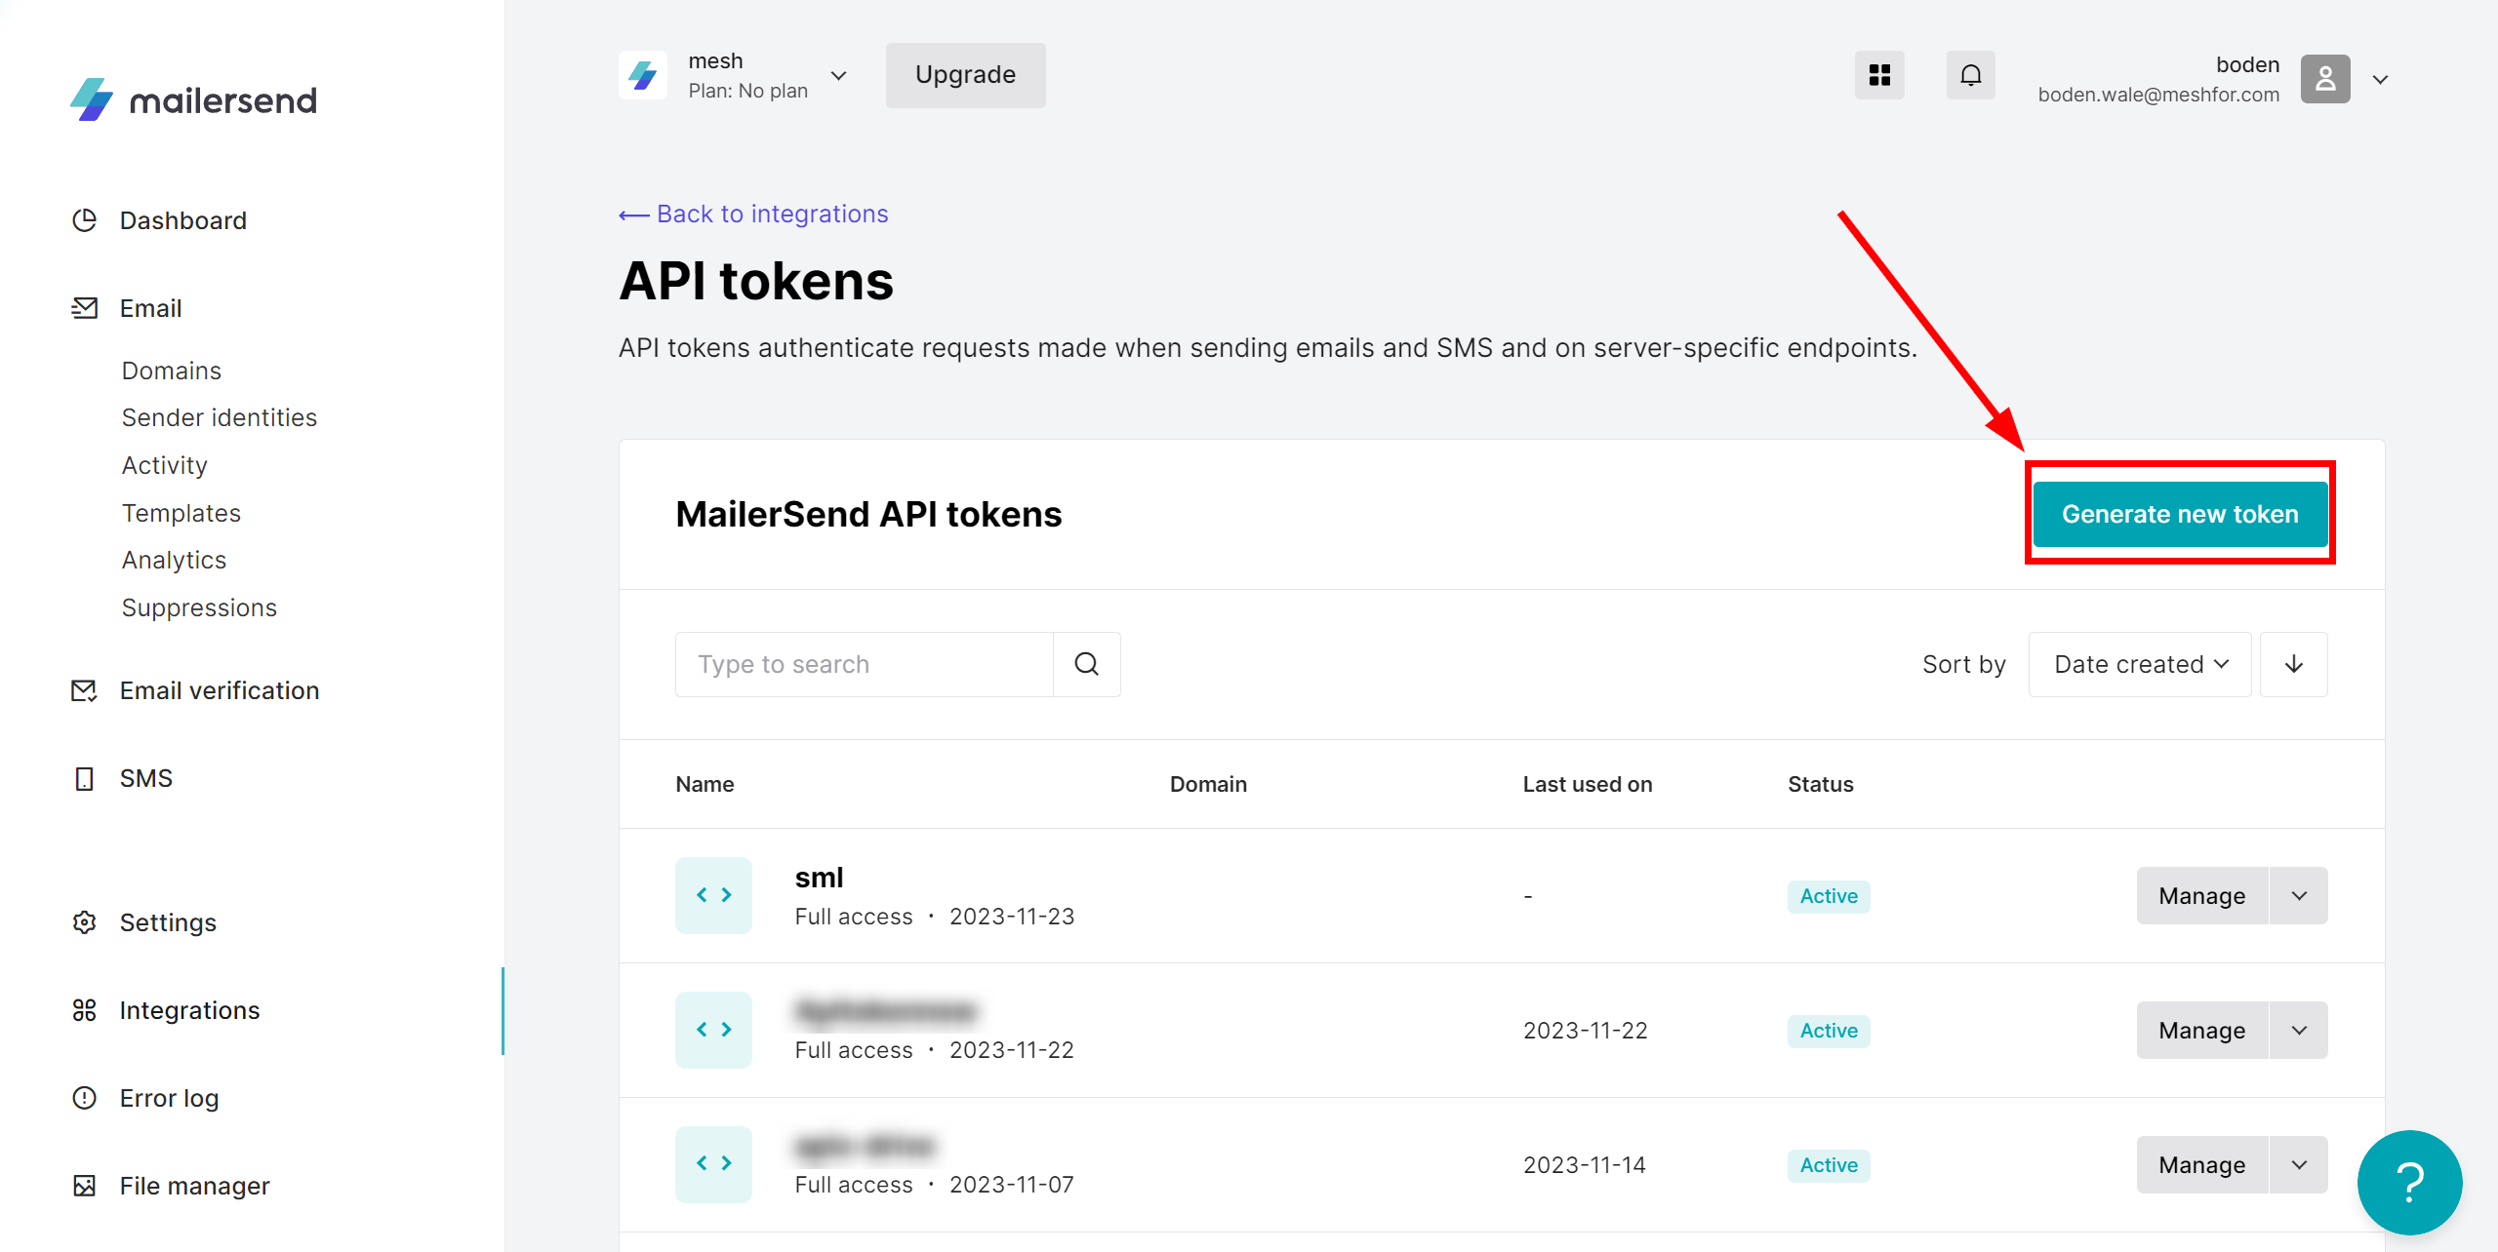Manage the token created 2023-11-22
The width and height of the screenshot is (2498, 1252).
tap(2202, 1030)
